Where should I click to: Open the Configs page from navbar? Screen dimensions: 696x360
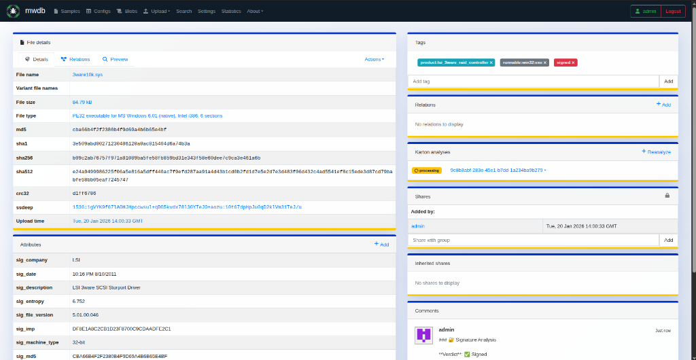(x=98, y=12)
